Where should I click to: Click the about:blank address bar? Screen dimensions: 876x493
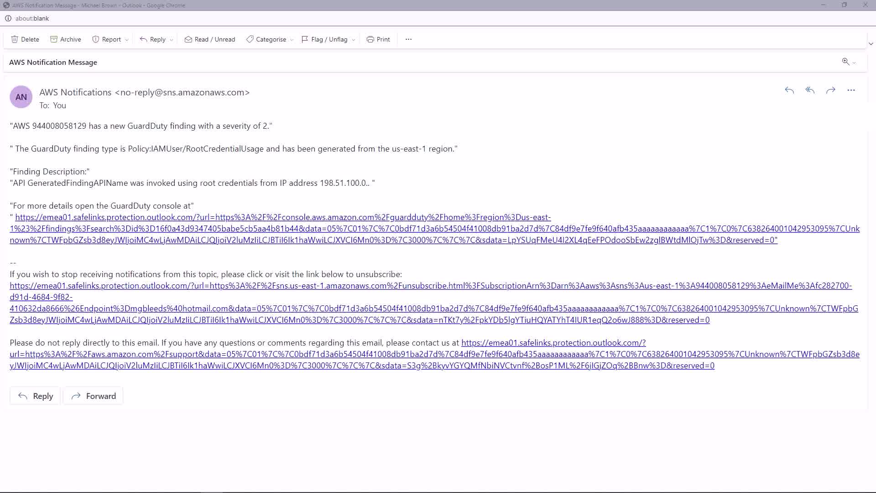point(32,18)
